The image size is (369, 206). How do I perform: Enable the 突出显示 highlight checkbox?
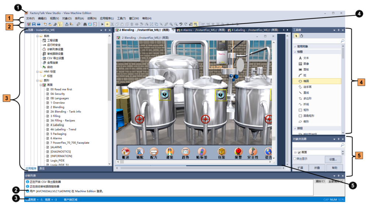(x=295, y=159)
